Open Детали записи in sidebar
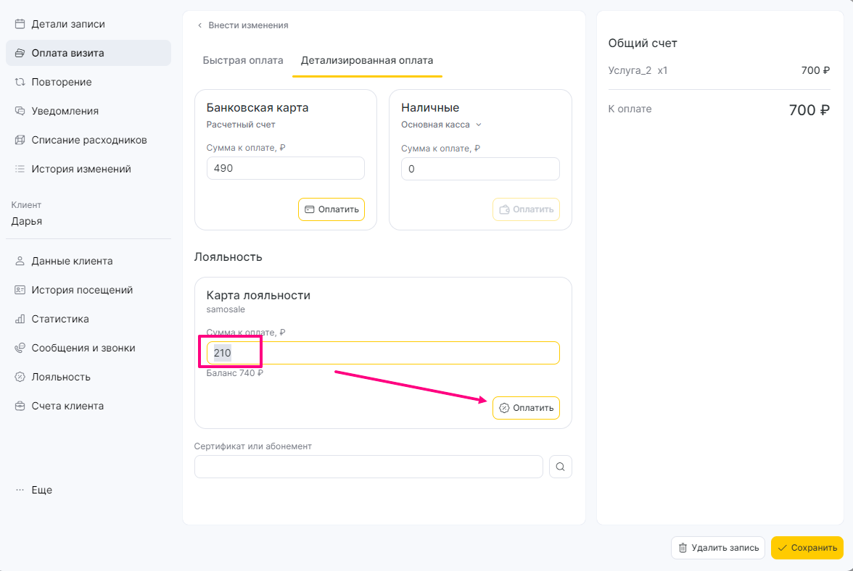This screenshot has width=853, height=571. (88, 24)
